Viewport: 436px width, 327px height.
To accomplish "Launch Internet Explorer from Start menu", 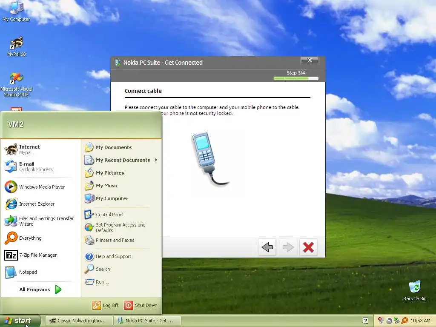I will [x=40, y=204].
